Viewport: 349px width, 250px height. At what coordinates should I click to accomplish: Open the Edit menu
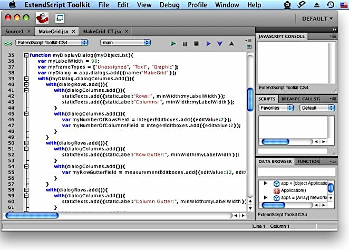coord(123,5)
